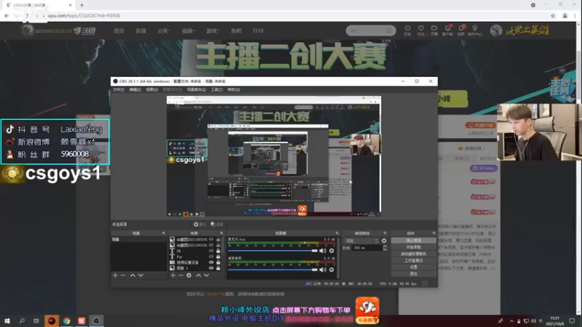The width and height of the screenshot is (582, 327).
Task: Toggle lock on the SK text source
Action: coord(218,251)
